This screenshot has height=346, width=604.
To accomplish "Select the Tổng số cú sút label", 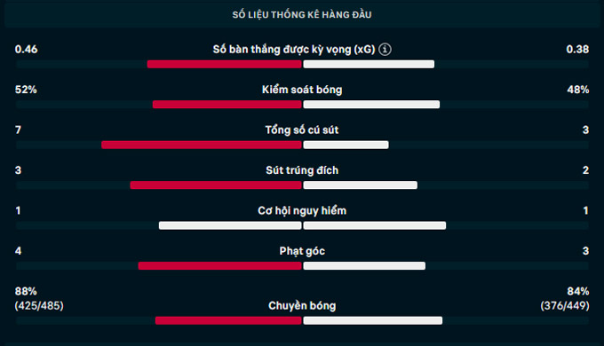I will pyautogui.click(x=302, y=130).
